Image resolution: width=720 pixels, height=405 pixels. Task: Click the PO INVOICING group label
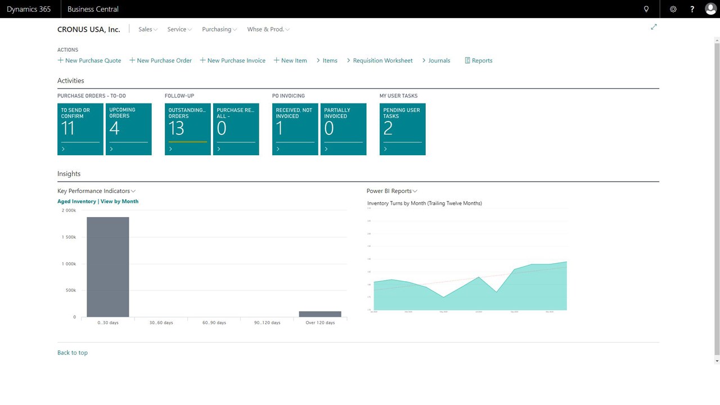289,96
